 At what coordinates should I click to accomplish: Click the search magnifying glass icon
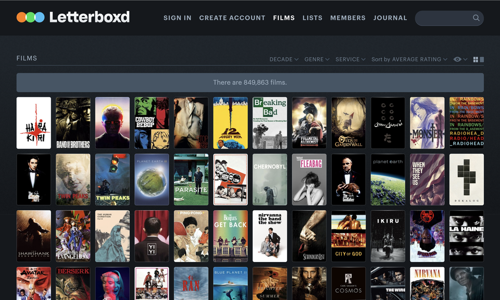(x=476, y=18)
